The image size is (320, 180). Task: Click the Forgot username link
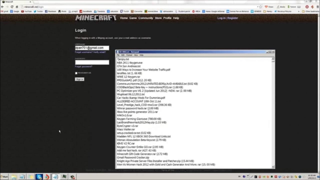click(83, 52)
